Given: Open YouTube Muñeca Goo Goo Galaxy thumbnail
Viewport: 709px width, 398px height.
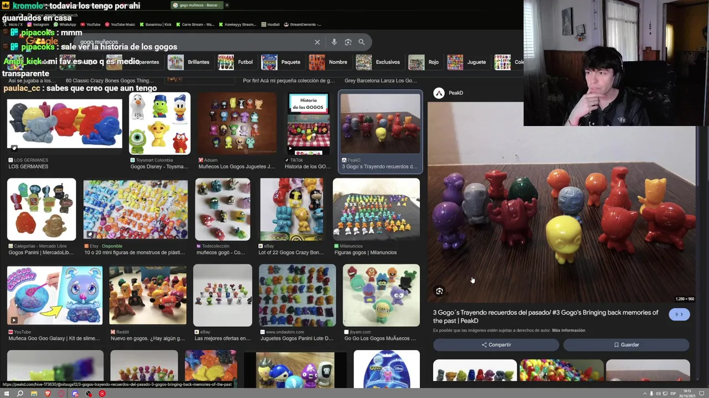Looking at the screenshot, I should tap(55, 295).
